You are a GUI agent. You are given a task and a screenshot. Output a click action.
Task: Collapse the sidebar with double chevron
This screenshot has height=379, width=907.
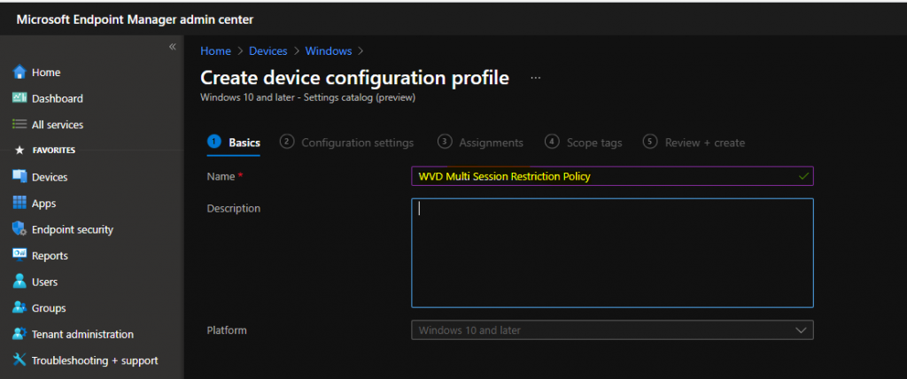173,47
